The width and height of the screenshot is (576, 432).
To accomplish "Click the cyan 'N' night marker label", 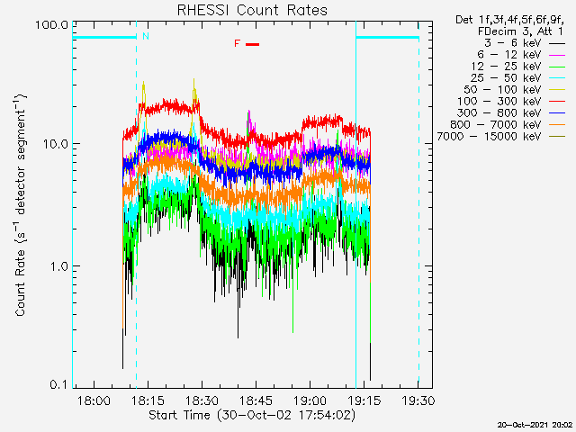I will [146, 36].
